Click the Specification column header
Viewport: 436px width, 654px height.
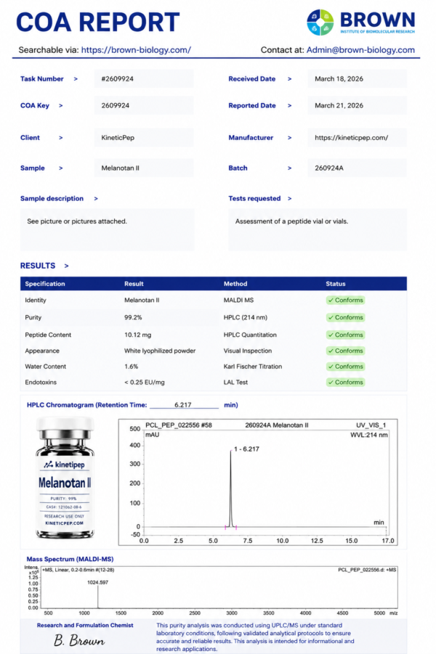tap(44, 284)
